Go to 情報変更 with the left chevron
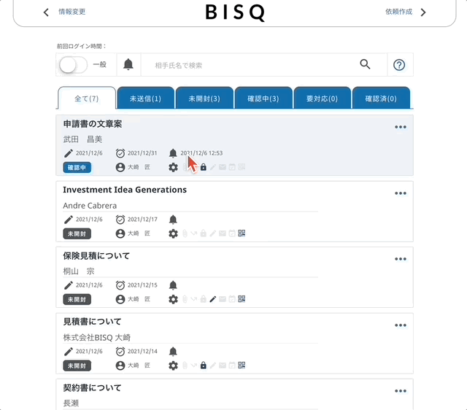The height and width of the screenshot is (410, 467). coord(47,12)
